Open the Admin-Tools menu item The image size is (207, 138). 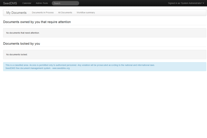point(42,3)
